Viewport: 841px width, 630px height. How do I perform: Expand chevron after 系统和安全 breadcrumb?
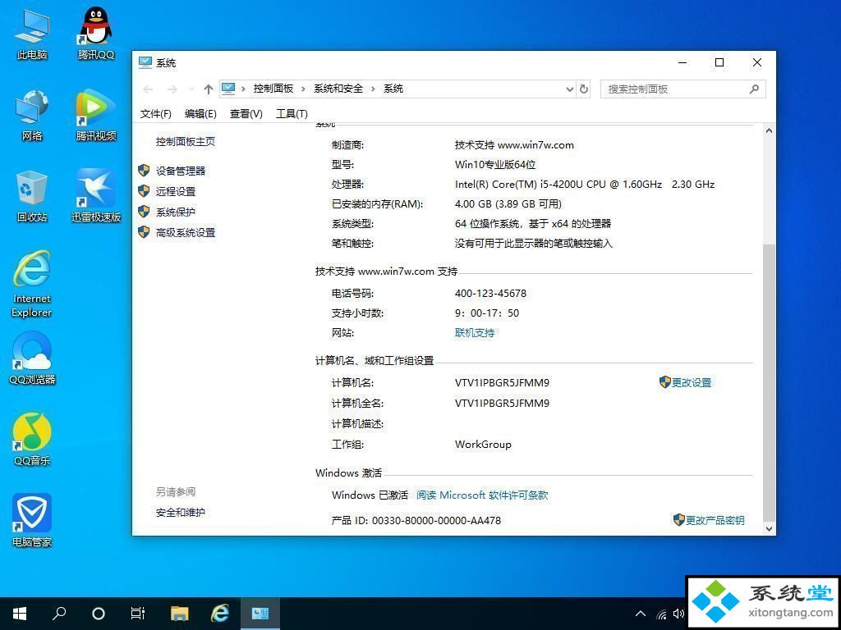[374, 89]
